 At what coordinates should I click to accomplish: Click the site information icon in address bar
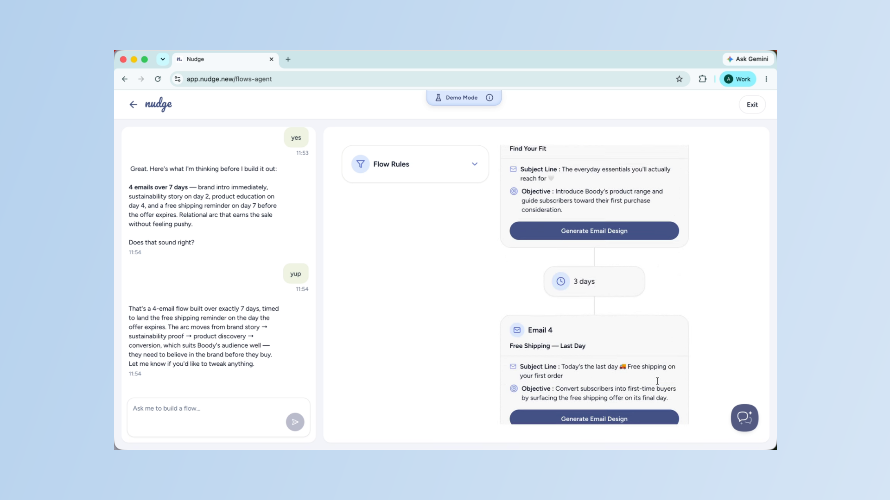pyautogui.click(x=178, y=79)
